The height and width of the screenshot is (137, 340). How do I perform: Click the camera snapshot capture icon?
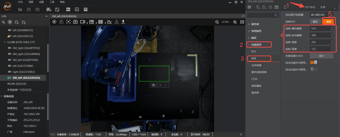point(75,22)
